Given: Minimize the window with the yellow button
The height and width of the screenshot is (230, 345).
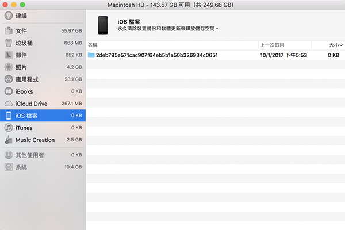Looking at the screenshot, I should pyautogui.click(x=14, y=5).
